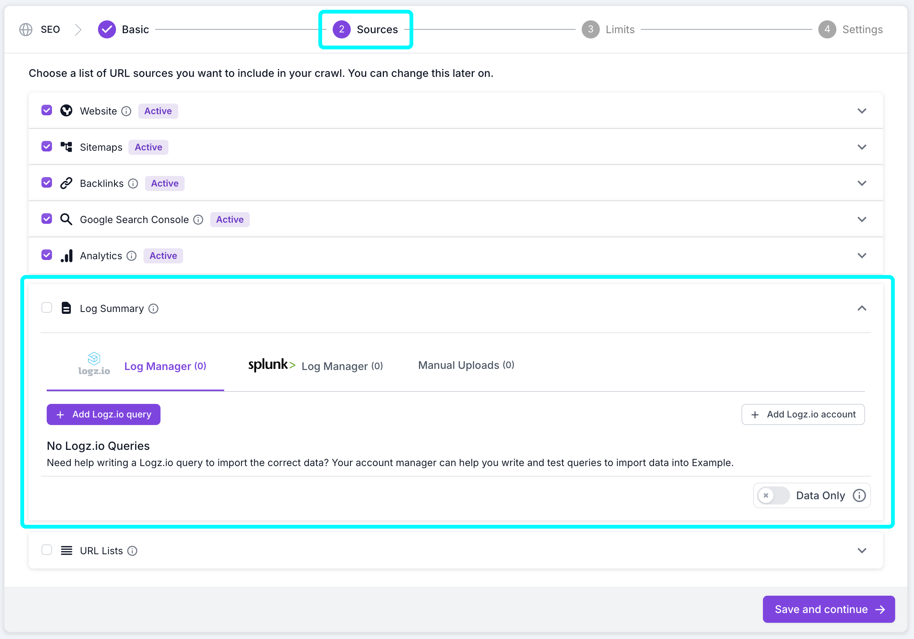This screenshot has width=914, height=639.
Task: Click the Google Search Console magnifier icon
Action: pos(66,219)
